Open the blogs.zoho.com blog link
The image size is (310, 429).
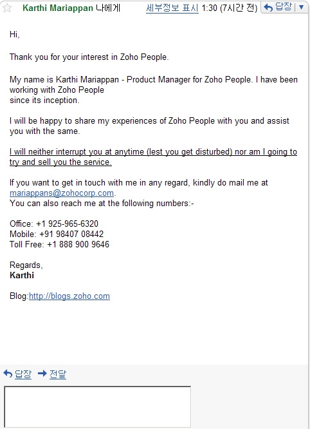pos(69,296)
